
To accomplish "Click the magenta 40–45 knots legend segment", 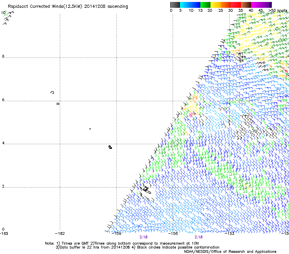I will pos(256,5).
